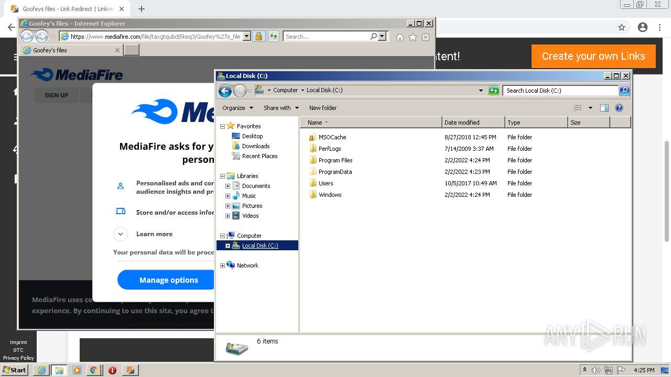Open Internet Explorer tools gear
The image size is (671, 377).
pyautogui.click(x=426, y=37)
